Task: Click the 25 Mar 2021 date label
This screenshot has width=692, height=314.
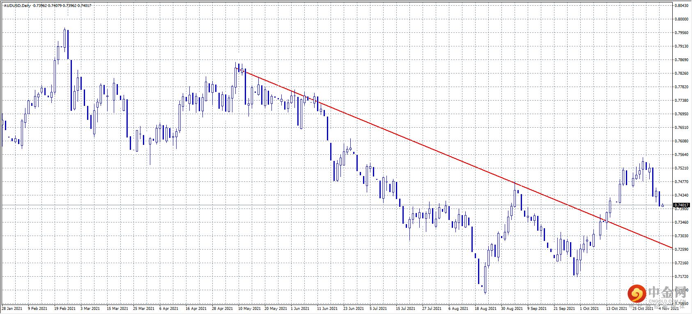Action: pyautogui.click(x=144, y=309)
